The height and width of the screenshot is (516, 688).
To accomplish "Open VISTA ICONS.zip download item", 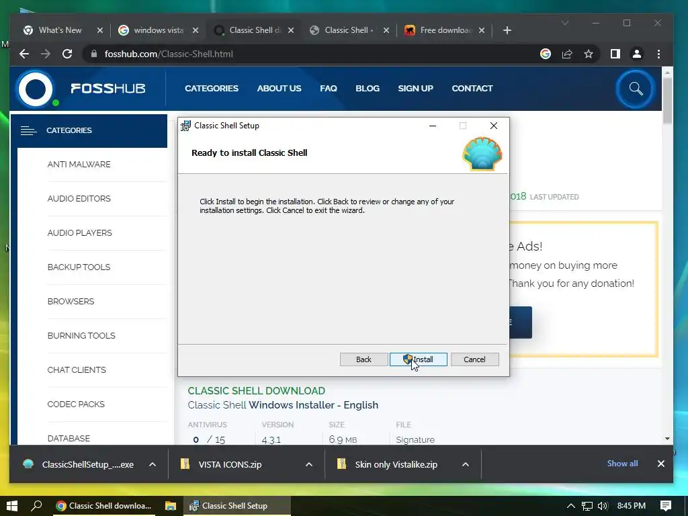I will click(222, 464).
